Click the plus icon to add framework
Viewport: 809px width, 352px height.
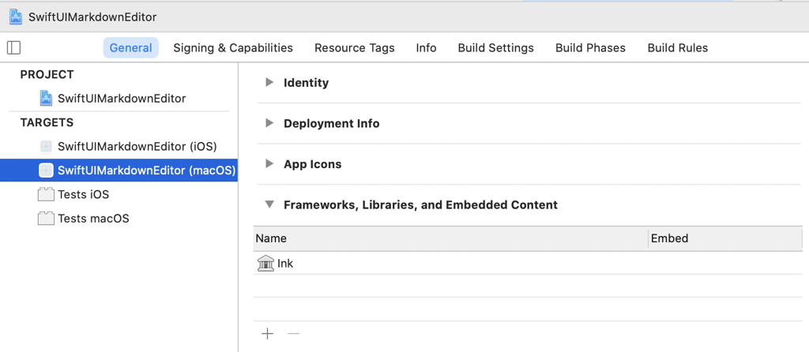click(x=268, y=334)
